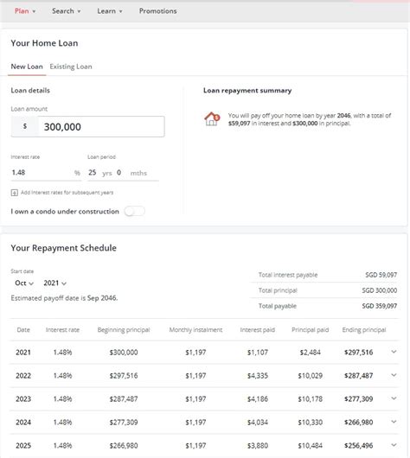This screenshot has height=458, width=410.
Task: Open the Plan menu
Action: pos(25,11)
